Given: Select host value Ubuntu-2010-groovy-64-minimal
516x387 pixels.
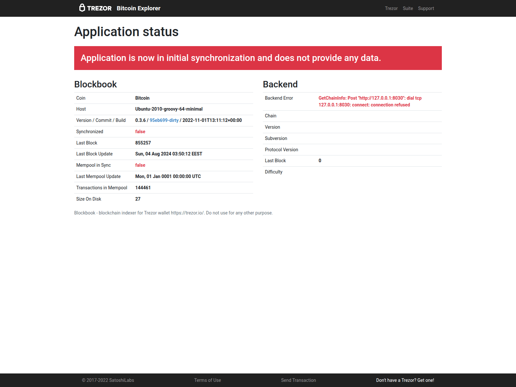Looking at the screenshot, I should pos(169,109).
